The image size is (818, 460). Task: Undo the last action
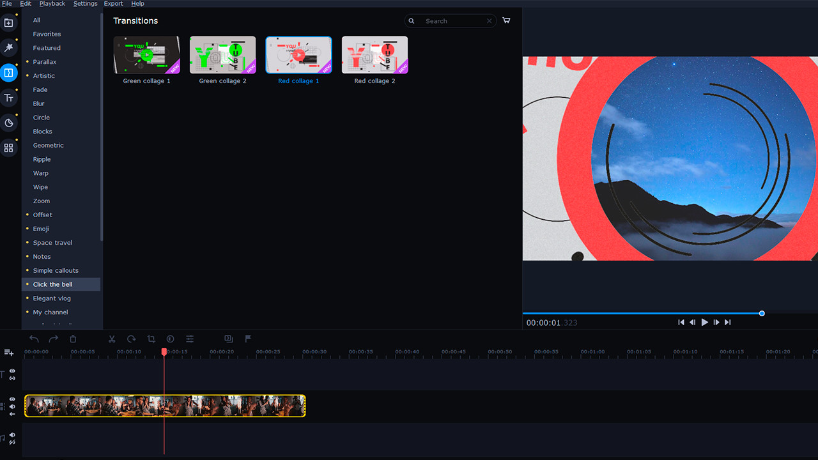[x=34, y=339]
